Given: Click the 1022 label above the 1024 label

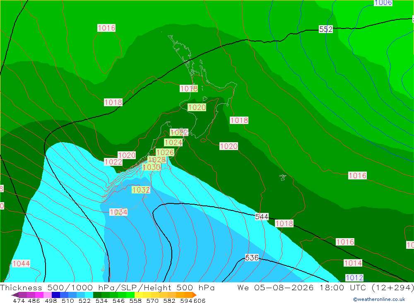Looking at the screenshot, I should (179, 132).
